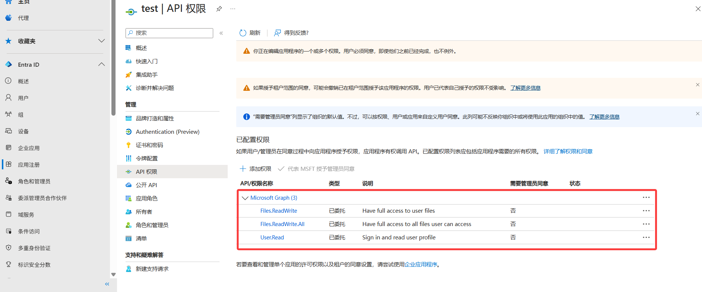Open the feedback (得到反馈) icon
Screen dimensions: 702x292
[277, 33]
